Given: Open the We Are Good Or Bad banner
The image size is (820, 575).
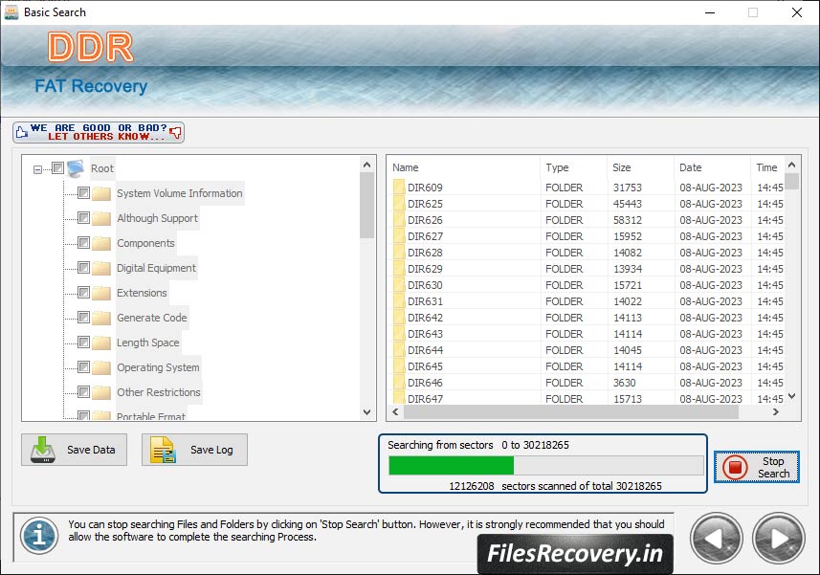Looking at the screenshot, I should tap(99, 132).
